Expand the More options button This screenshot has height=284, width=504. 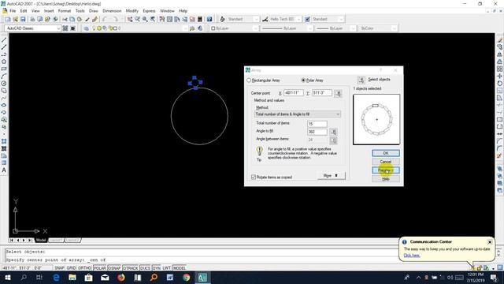click(331, 175)
